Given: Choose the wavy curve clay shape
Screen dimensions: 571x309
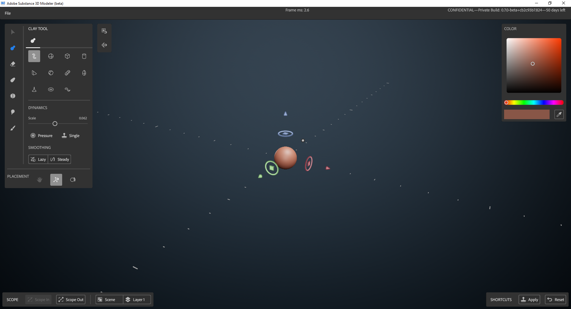Looking at the screenshot, I should click(68, 89).
